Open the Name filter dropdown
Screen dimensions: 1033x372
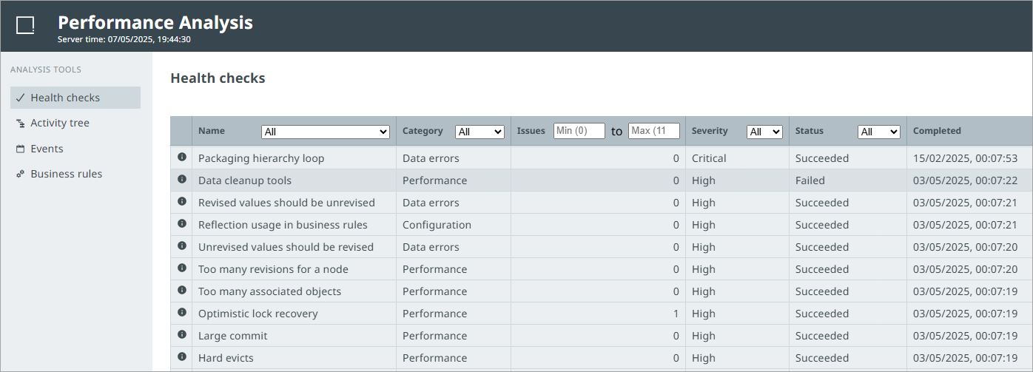tap(325, 132)
